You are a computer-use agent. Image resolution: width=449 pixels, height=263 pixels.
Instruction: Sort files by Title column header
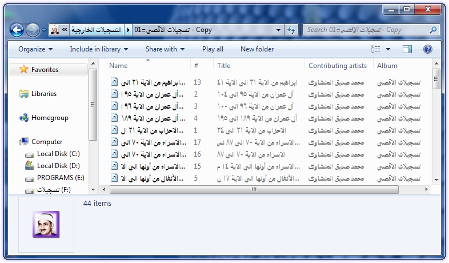[224, 66]
